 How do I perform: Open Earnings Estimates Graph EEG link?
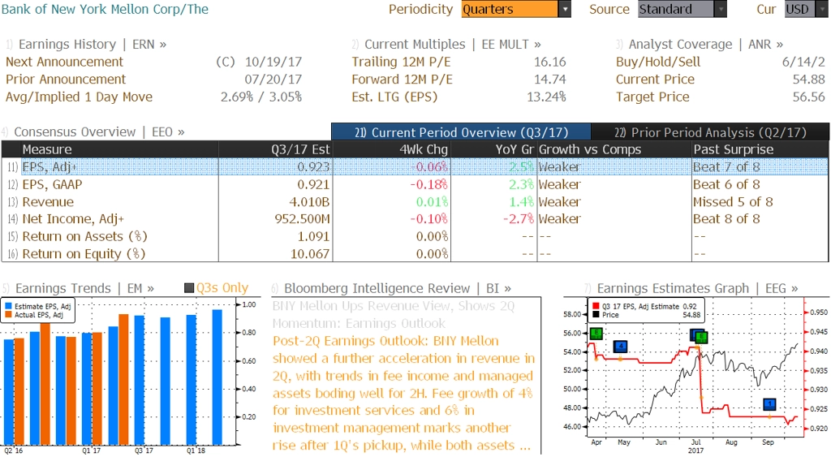697,288
